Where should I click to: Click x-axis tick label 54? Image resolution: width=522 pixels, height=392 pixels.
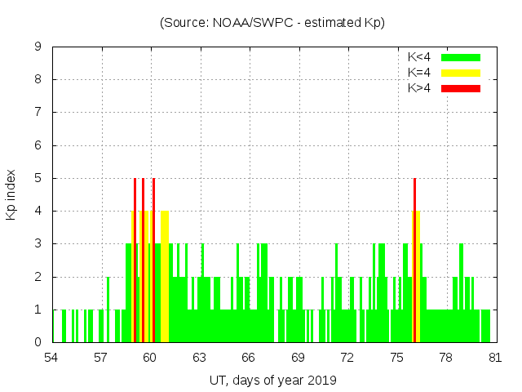tap(51, 358)
